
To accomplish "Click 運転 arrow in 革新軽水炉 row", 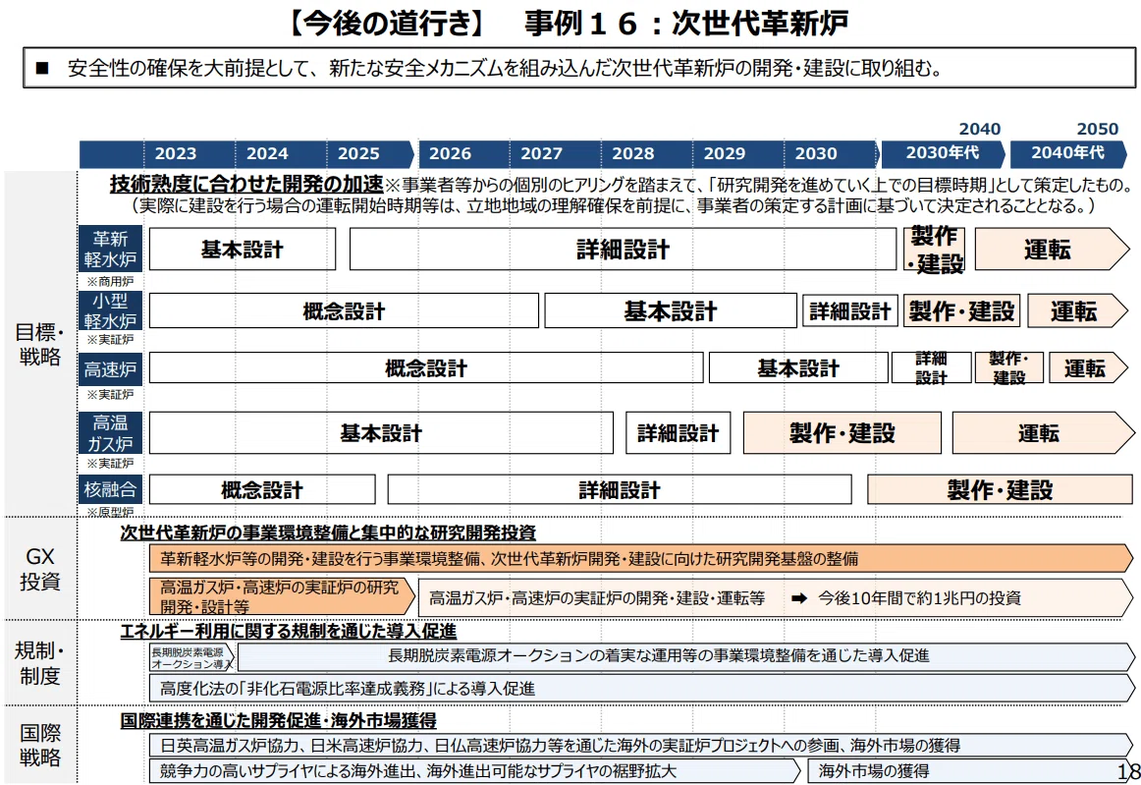I will (x=1052, y=249).
